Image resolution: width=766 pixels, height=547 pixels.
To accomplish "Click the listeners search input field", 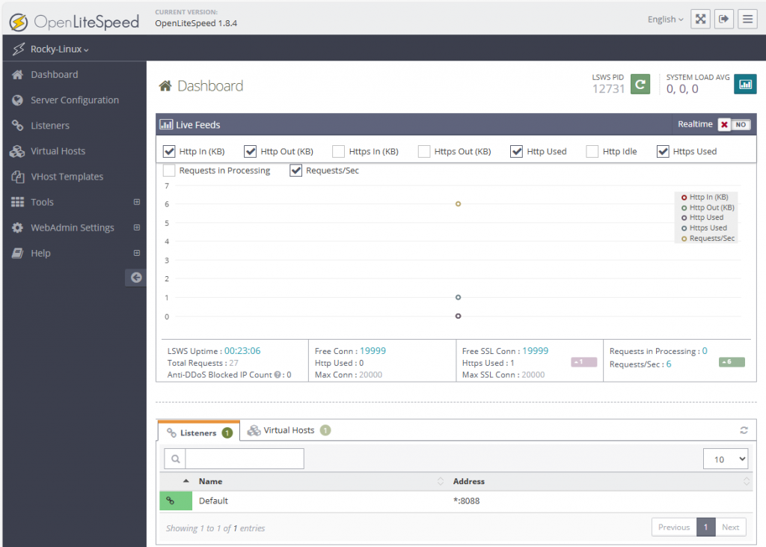I will pos(244,459).
